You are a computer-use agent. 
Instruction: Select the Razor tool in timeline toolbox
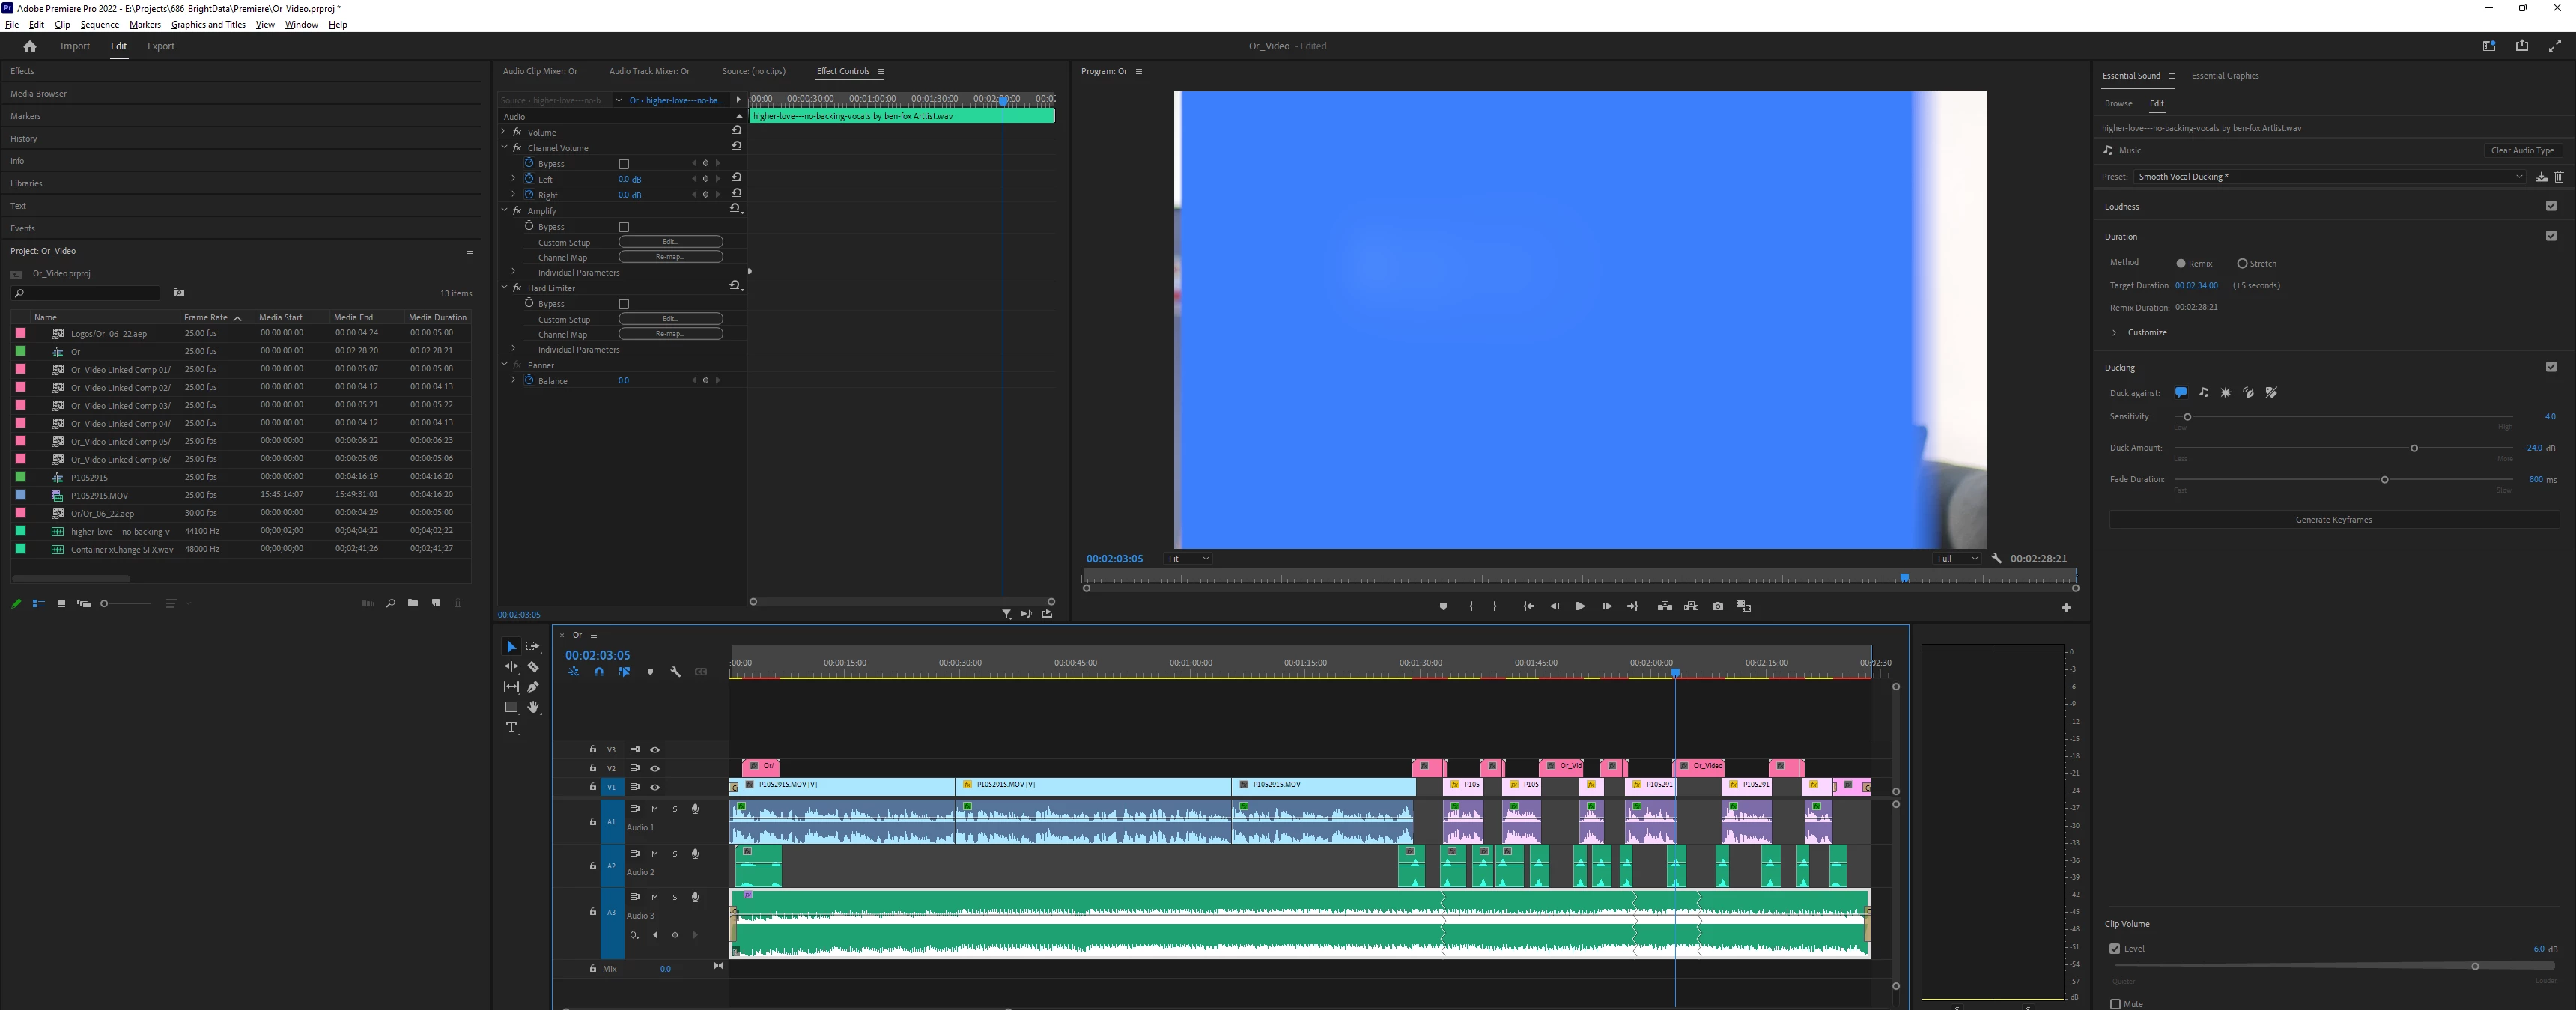tap(533, 667)
